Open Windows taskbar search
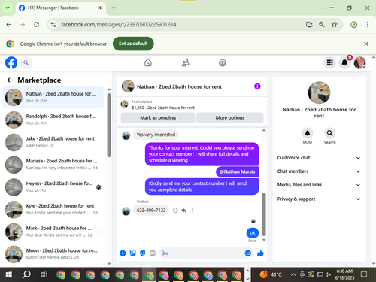 pyautogui.click(x=26, y=275)
